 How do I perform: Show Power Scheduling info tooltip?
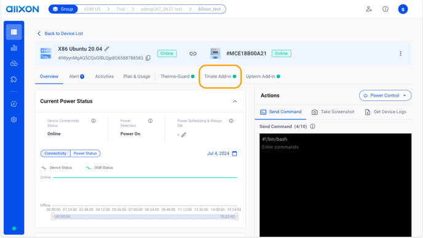point(231,121)
